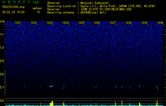The height and width of the screenshot is (106, 166).
Task: Click the bright meteor echo at 1033
Action: 51,86
